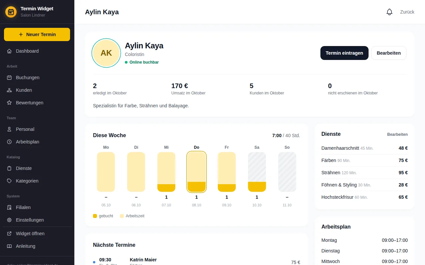Click the Einstellungen gear icon
The width and height of the screenshot is (425, 265).
pos(9,220)
